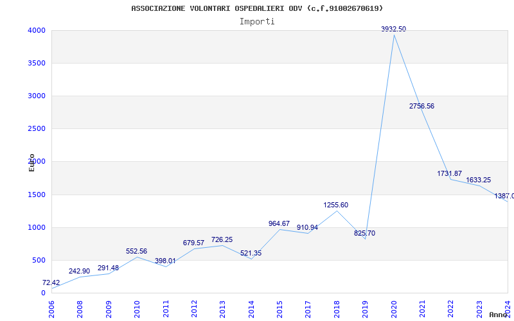The height and width of the screenshot is (321, 514).
Task: Select the 1731.87 data point label
Action: [x=449, y=173]
